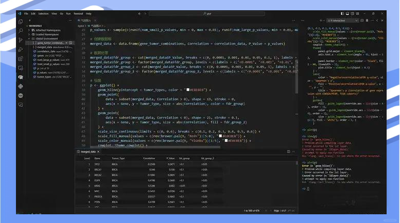Open Run and Debug view
This screenshot has height=223, width=400.
21,49
